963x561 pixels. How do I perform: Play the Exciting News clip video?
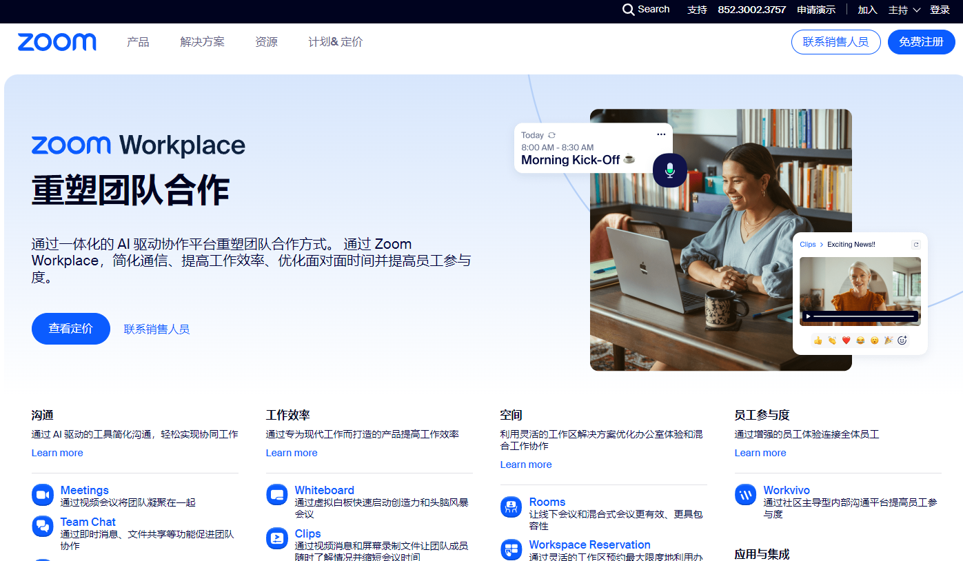[x=809, y=317]
